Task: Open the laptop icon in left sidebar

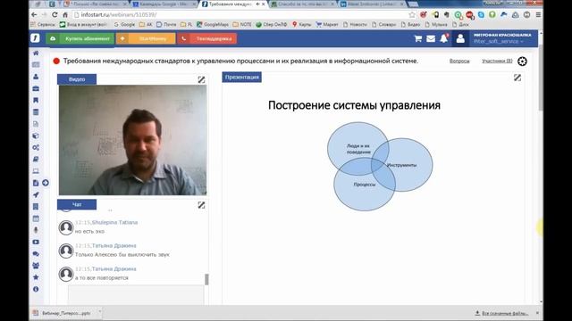Action: coord(36,171)
